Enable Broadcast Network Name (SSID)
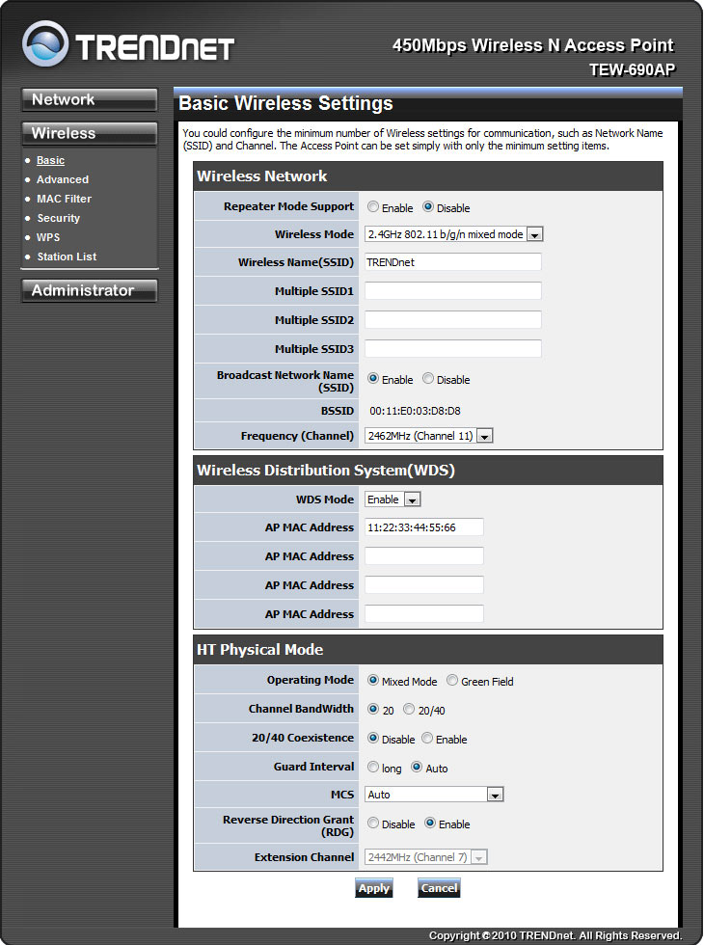704x945 pixels. [x=373, y=378]
